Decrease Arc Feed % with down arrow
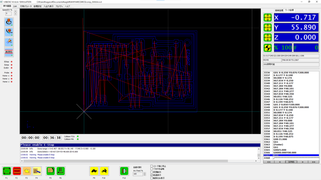Image resolution: width=321 pixels, height=180 pixels. [144, 175]
